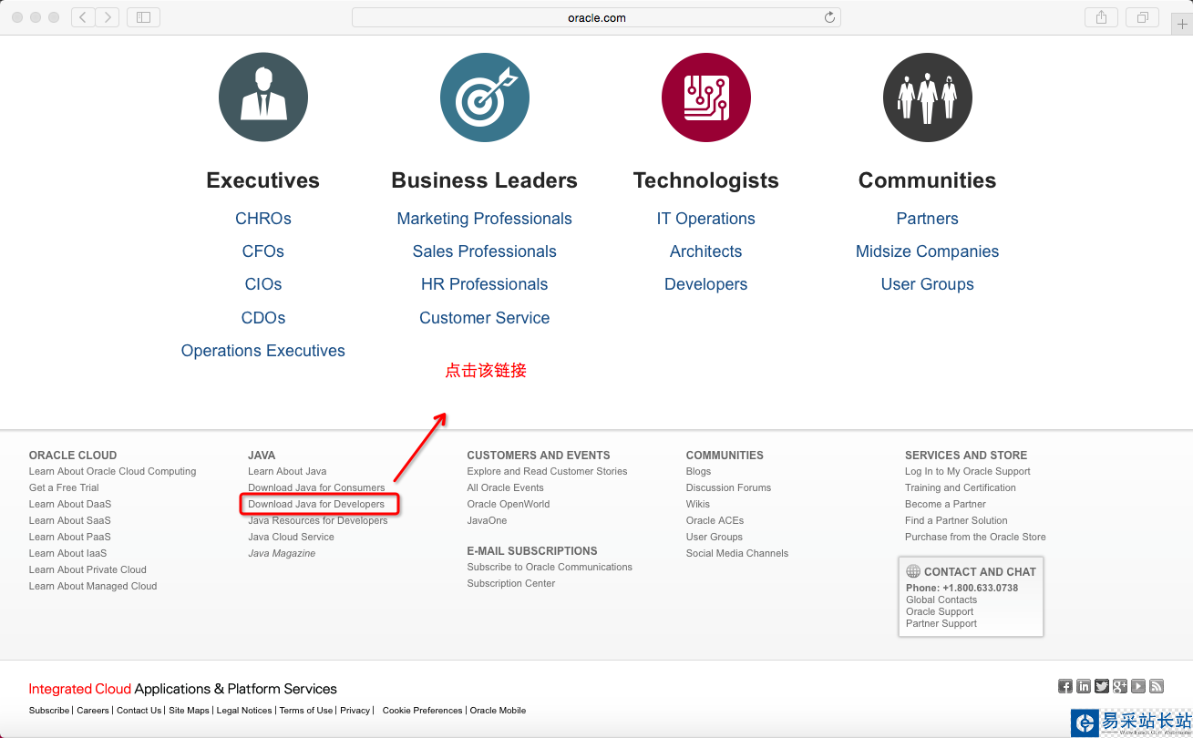This screenshot has width=1193, height=738.
Task: Open a new tab with plus button
Action: pos(1182,24)
